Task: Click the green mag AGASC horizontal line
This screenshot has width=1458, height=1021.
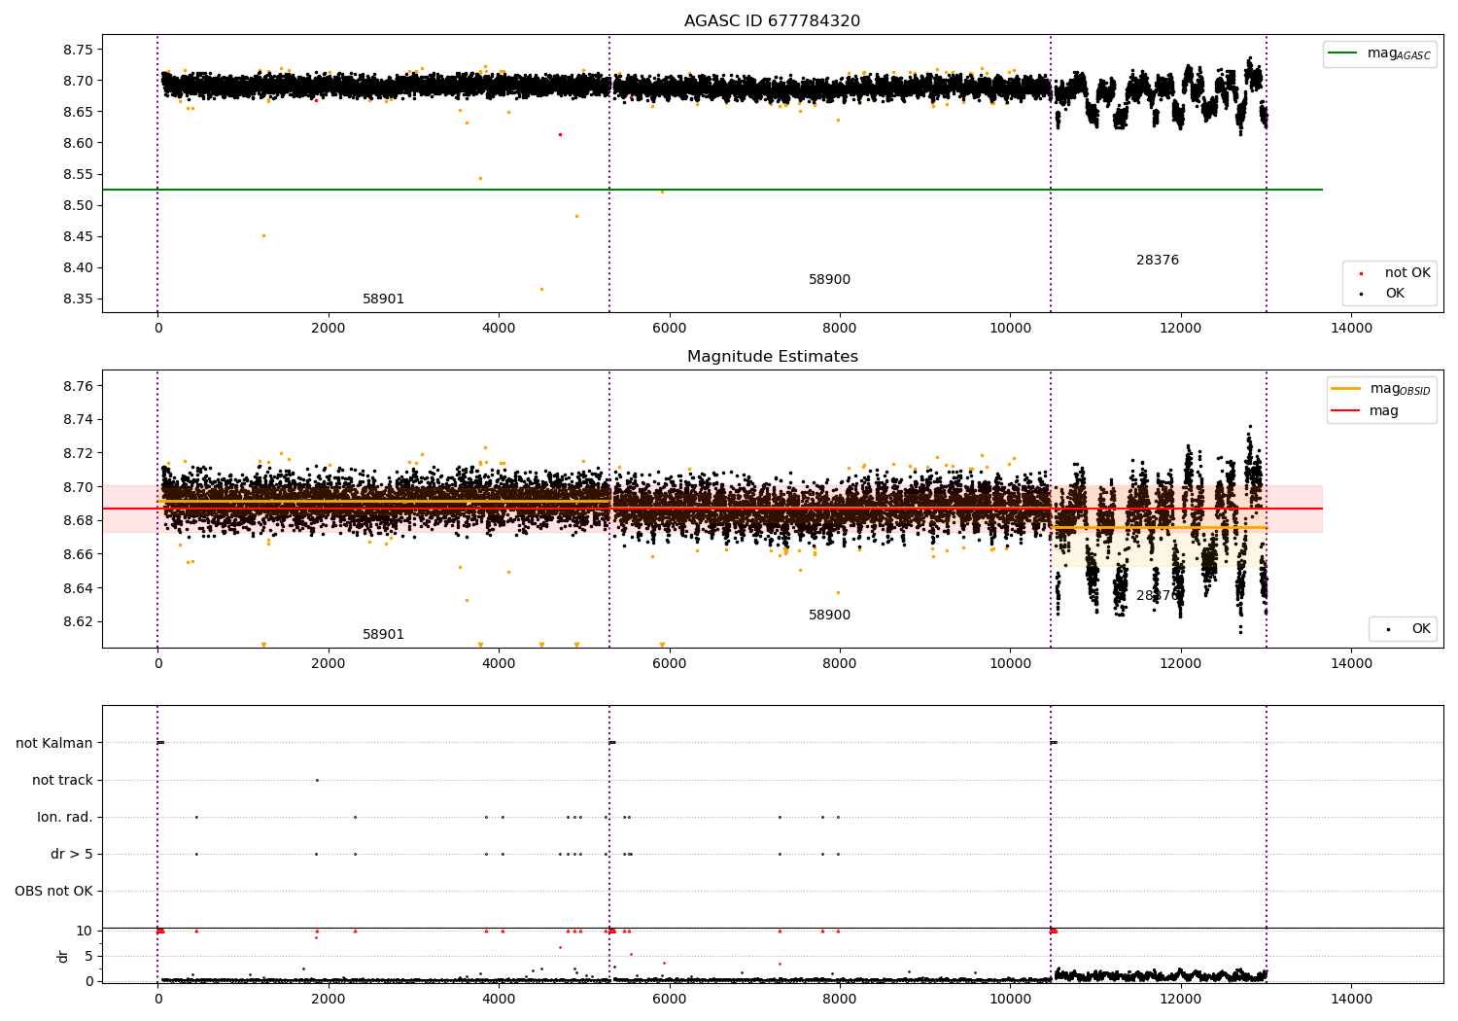Action: coord(712,190)
